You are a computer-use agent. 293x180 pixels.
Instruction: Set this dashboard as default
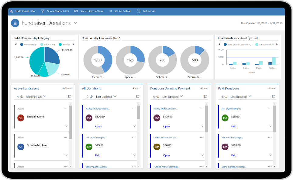pyautogui.click(x=121, y=11)
